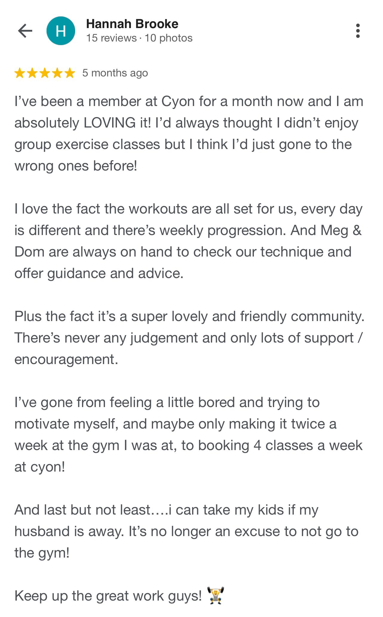Tap the paragraph about taking kids
Screen dimensions: 383x617
[x=186, y=531]
